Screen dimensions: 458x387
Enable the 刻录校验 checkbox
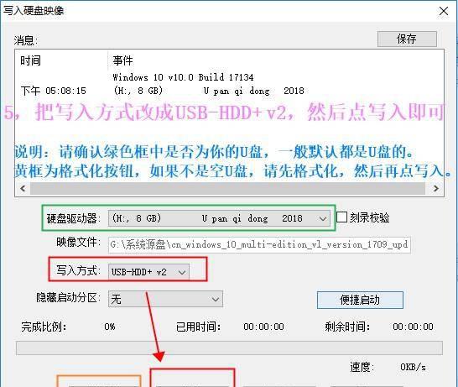pyautogui.click(x=341, y=217)
